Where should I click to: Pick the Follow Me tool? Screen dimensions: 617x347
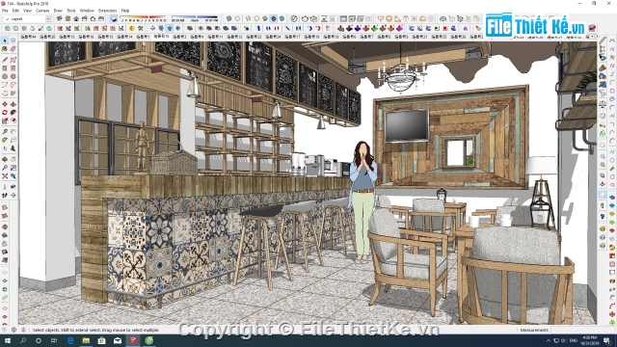click(13, 113)
